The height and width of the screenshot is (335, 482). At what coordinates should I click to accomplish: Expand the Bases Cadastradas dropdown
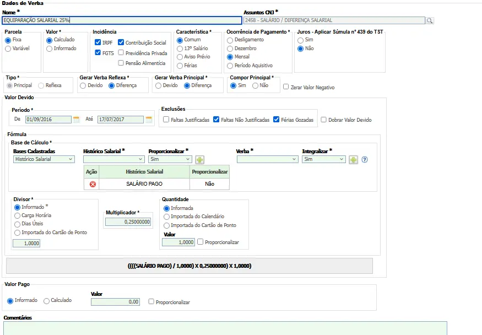44,159
